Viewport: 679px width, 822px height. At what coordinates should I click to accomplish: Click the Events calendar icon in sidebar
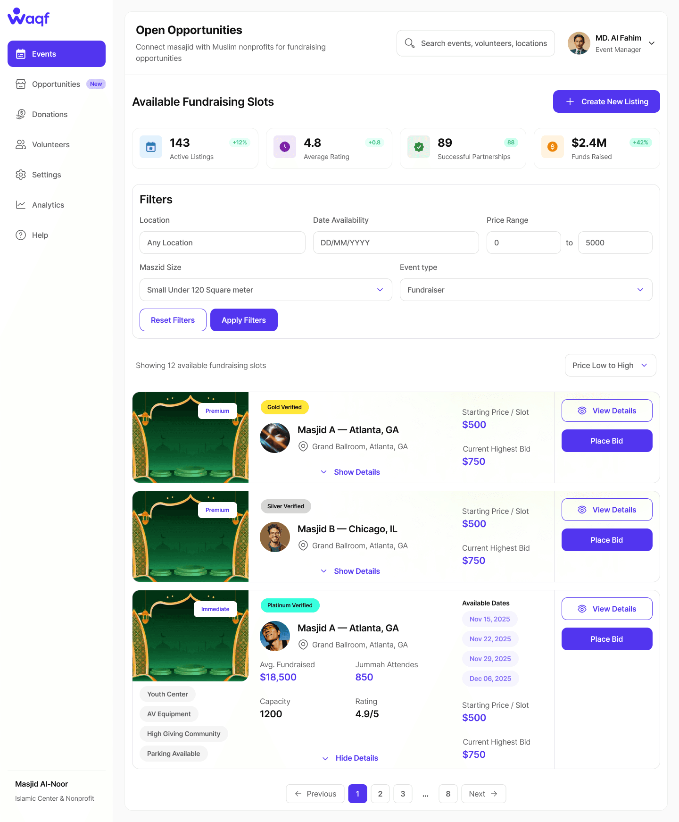tap(21, 54)
